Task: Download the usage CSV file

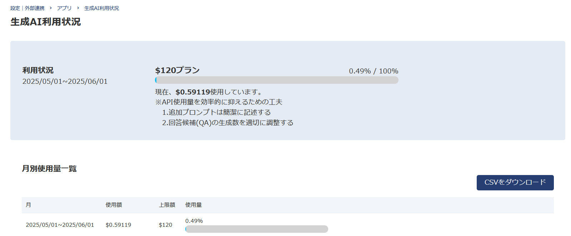Action: coord(515,183)
